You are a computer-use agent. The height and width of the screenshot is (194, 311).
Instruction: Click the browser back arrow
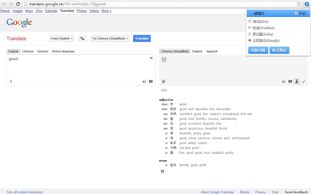coord(4,4)
